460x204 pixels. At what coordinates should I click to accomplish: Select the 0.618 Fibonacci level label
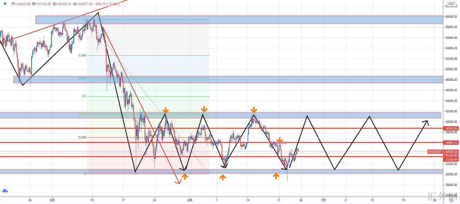click(x=82, y=78)
